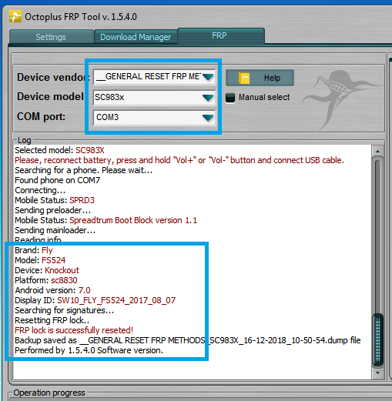Click the 'Model: FS524' log line
The height and width of the screenshot is (401, 392).
40,260
